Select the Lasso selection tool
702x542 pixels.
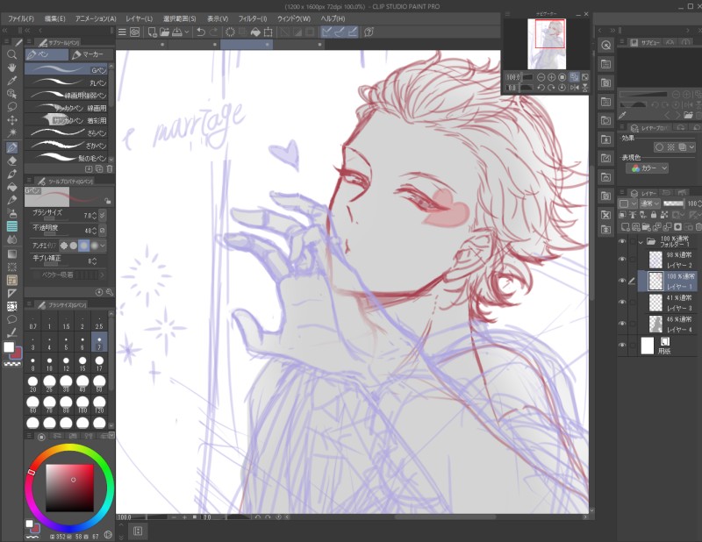pos(12,106)
